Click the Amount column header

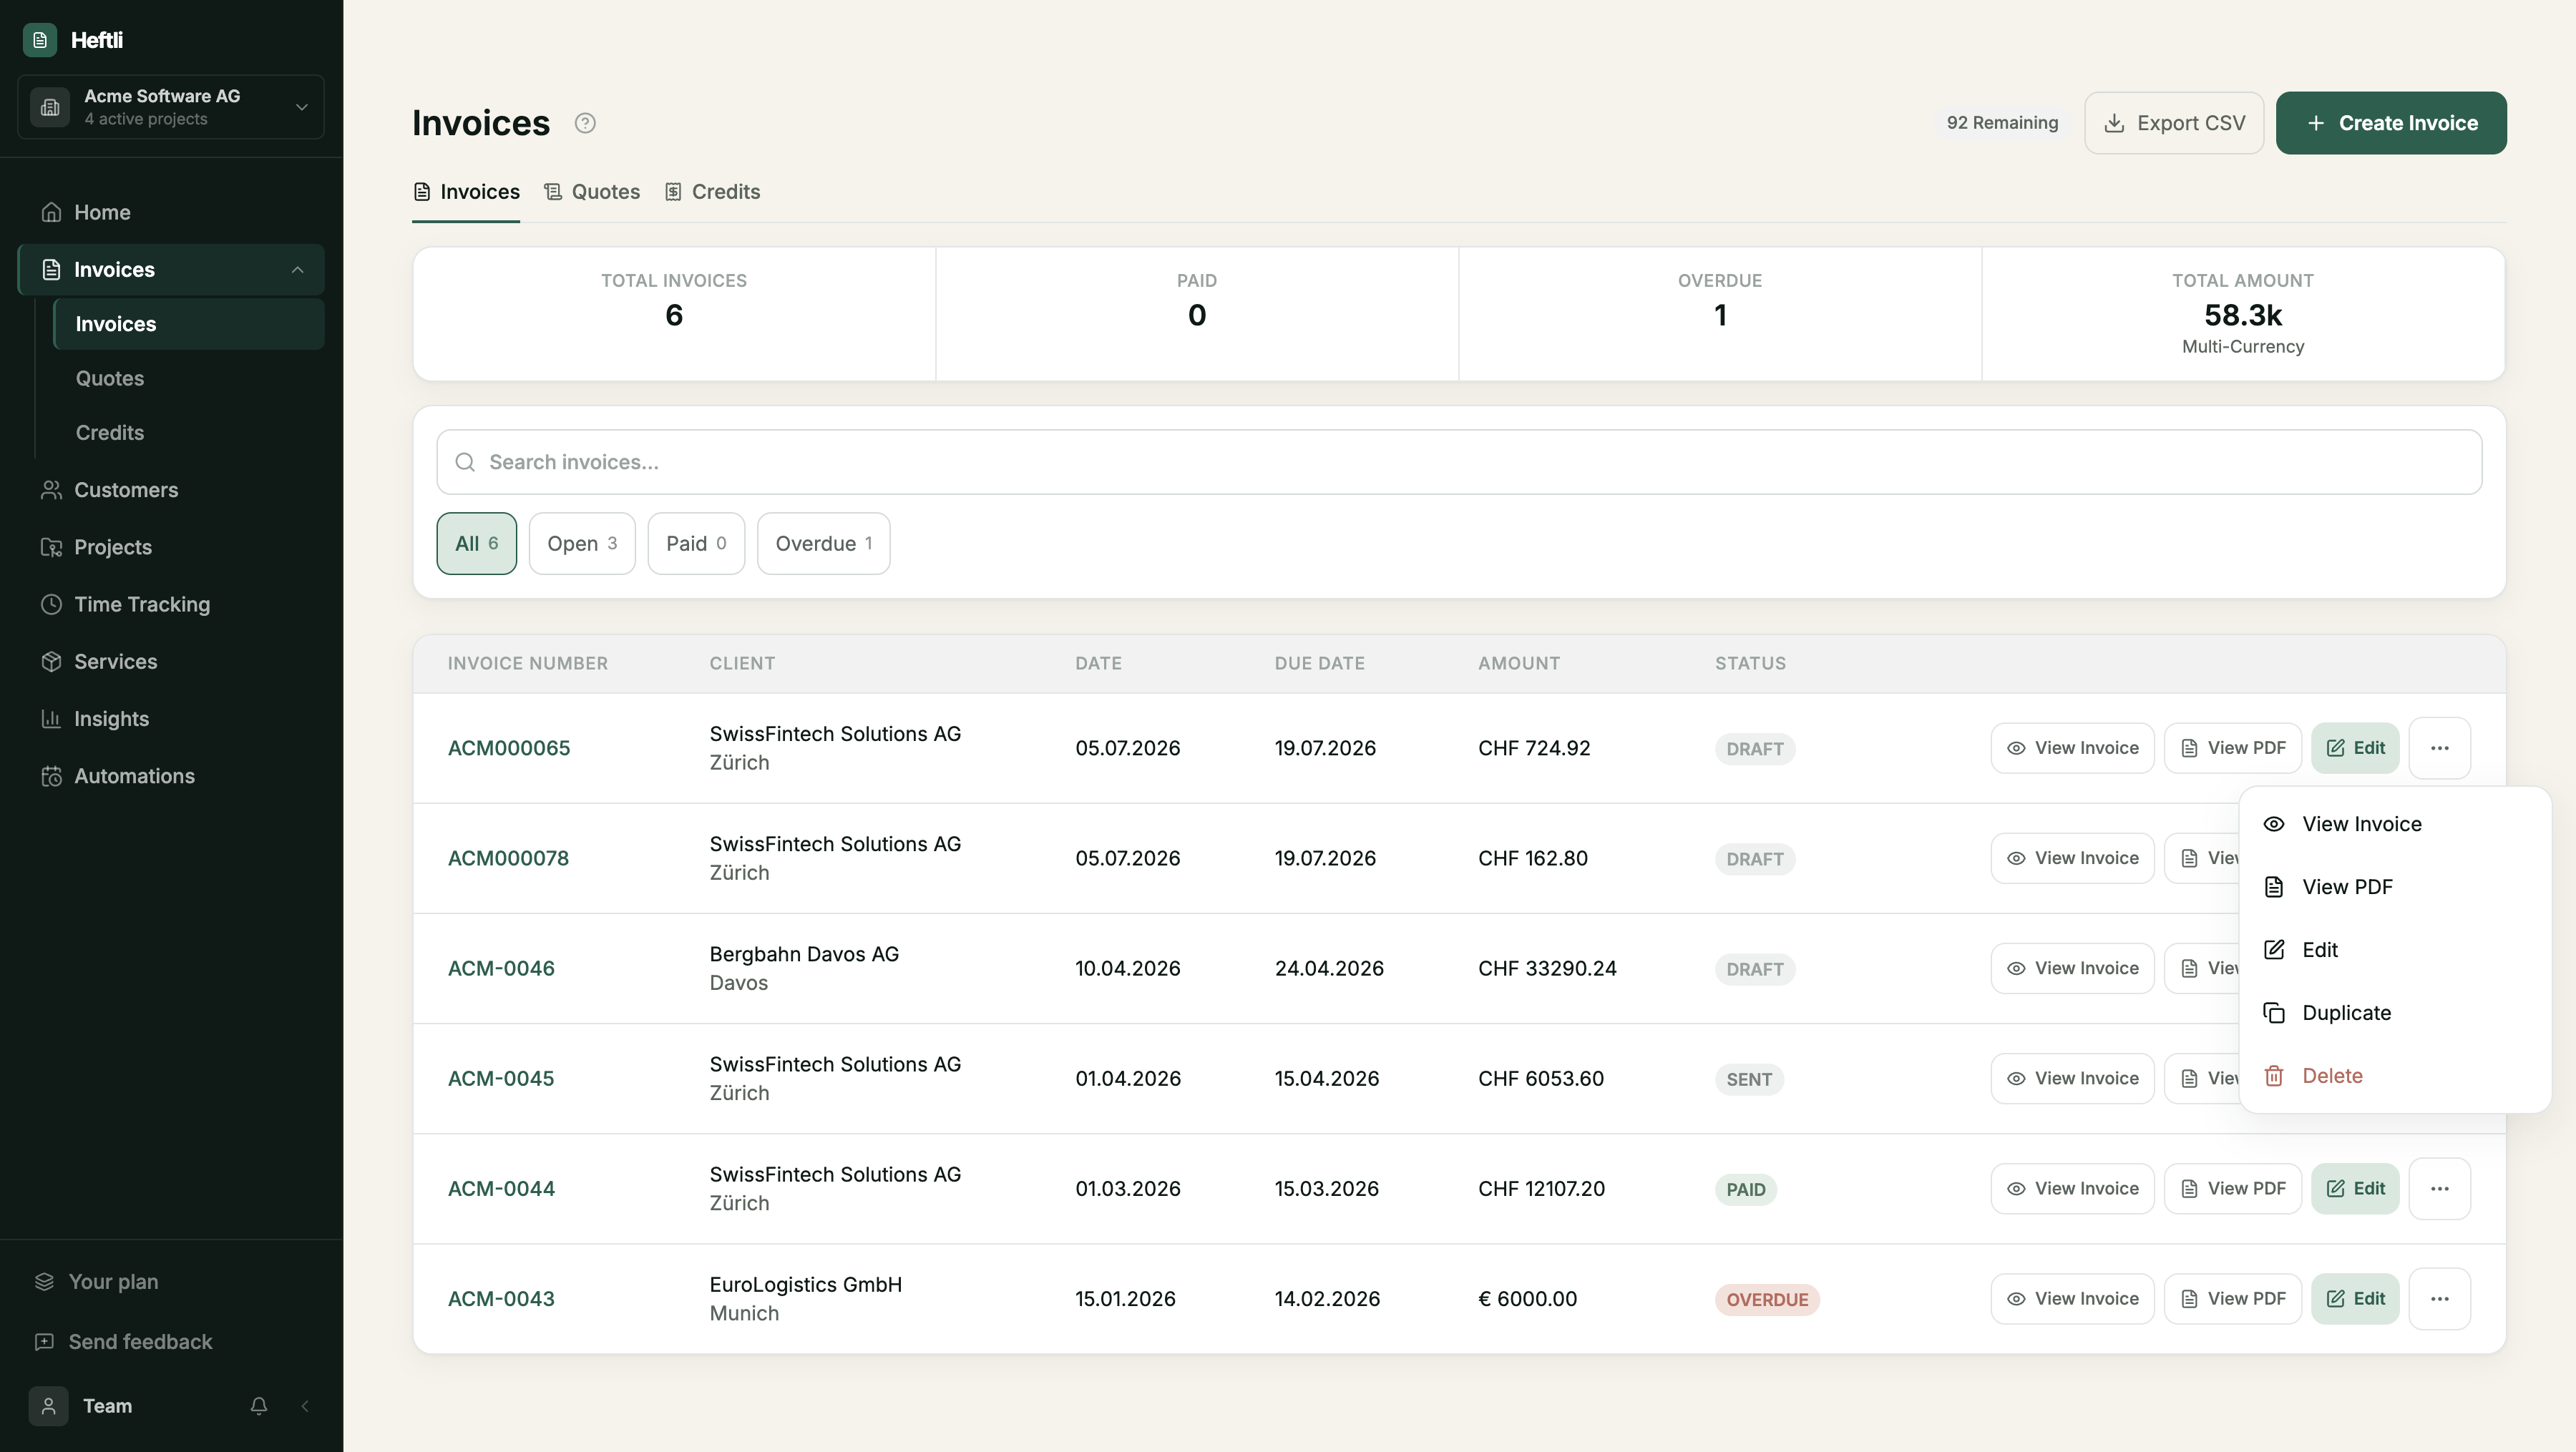1519,664
